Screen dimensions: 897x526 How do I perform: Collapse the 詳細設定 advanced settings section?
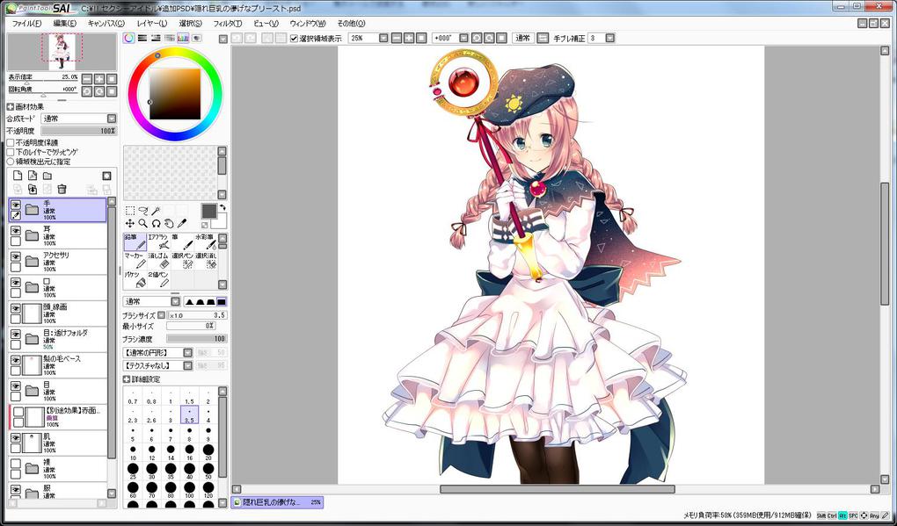[x=127, y=379]
